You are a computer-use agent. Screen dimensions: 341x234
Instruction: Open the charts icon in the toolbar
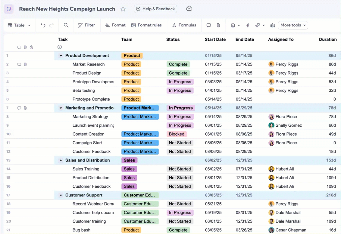tap(272, 25)
